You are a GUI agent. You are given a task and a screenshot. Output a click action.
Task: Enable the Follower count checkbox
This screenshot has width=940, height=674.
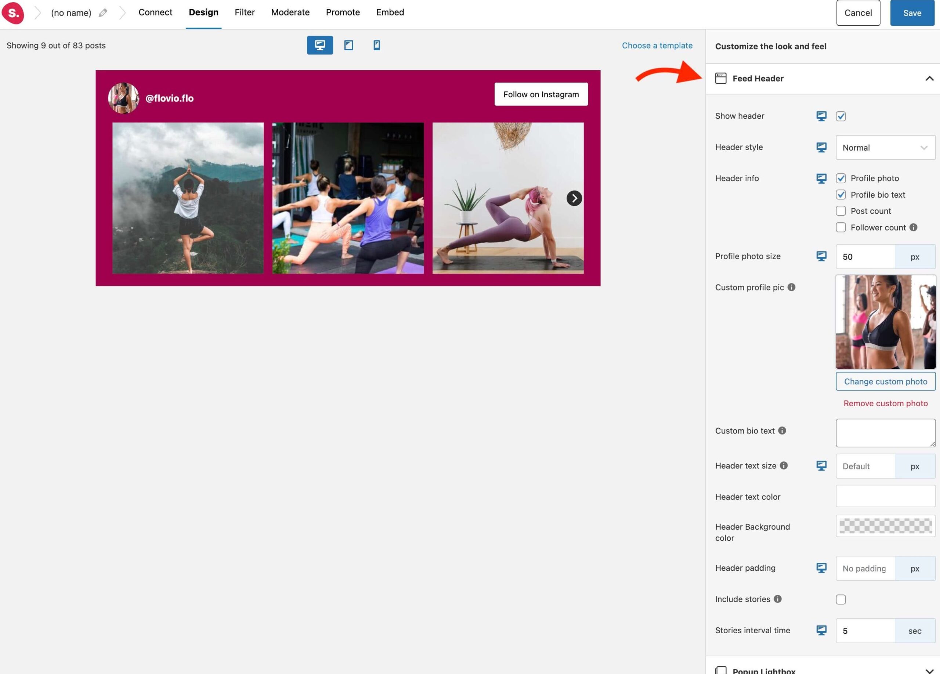click(x=840, y=227)
